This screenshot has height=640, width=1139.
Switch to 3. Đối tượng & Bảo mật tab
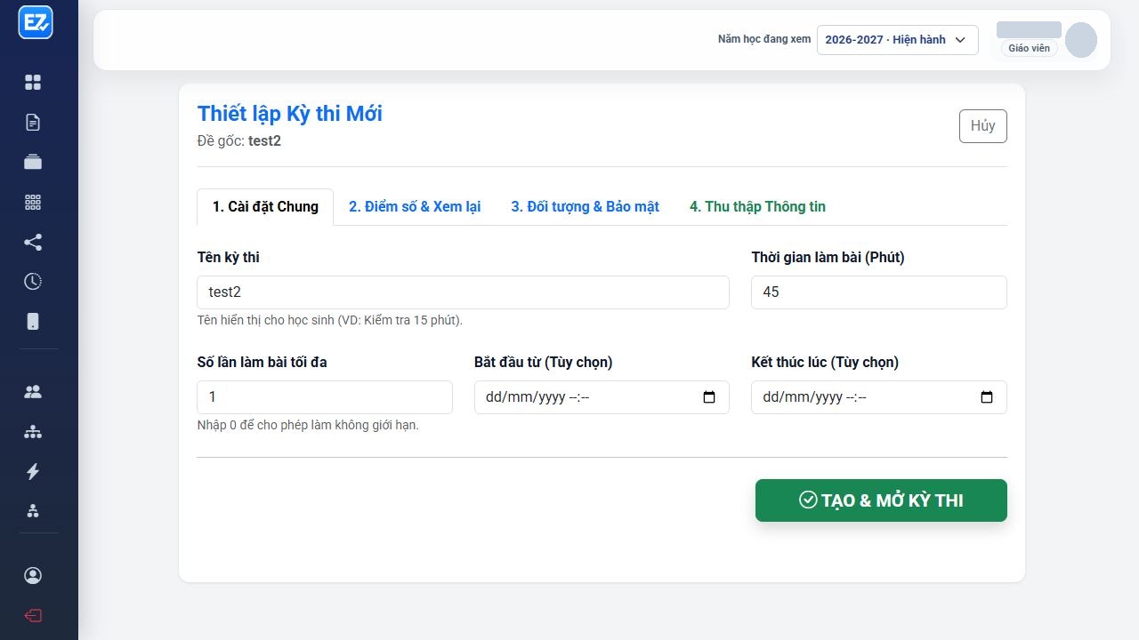[585, 207]
